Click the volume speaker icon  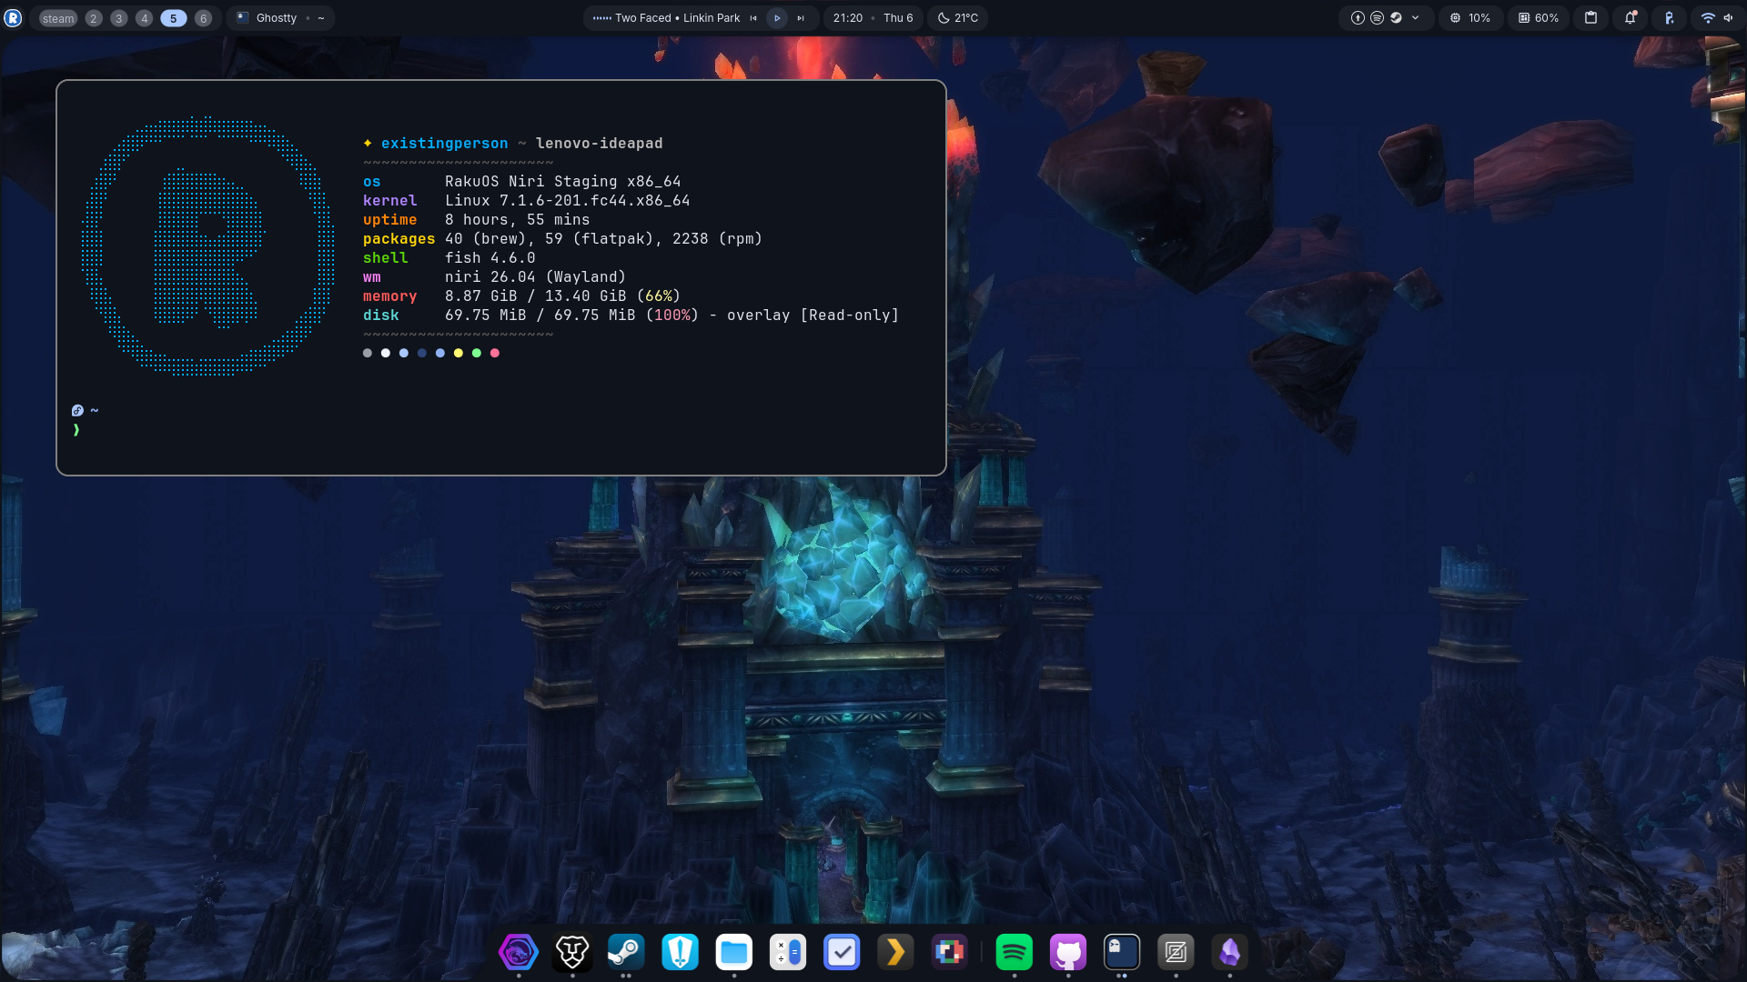1728,18
